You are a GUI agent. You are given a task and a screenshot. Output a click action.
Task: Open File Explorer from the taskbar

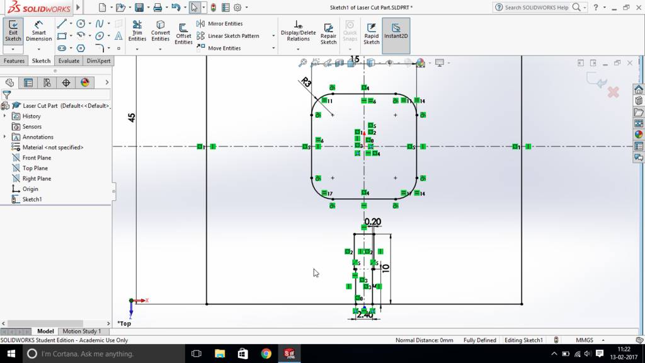(220, 354)
